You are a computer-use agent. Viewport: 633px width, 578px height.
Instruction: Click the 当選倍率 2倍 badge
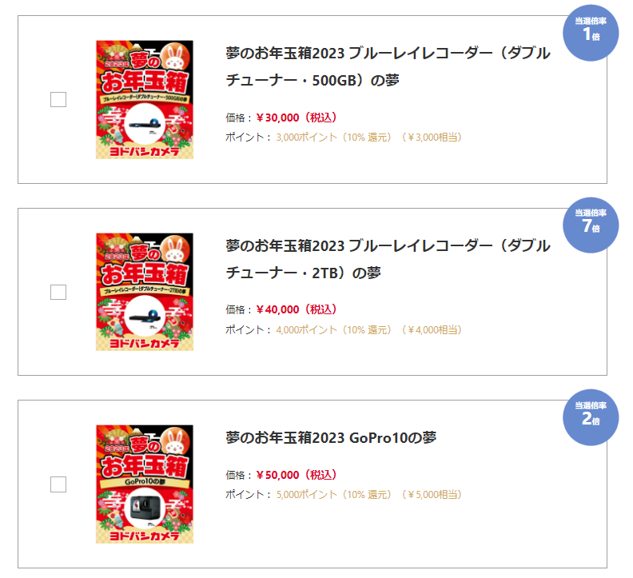pos(591,413)
